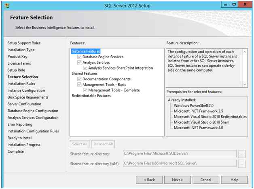Open the Setup Role step
Image resolution: width=254 pixels, height=189 pixels.
point(16,70)
